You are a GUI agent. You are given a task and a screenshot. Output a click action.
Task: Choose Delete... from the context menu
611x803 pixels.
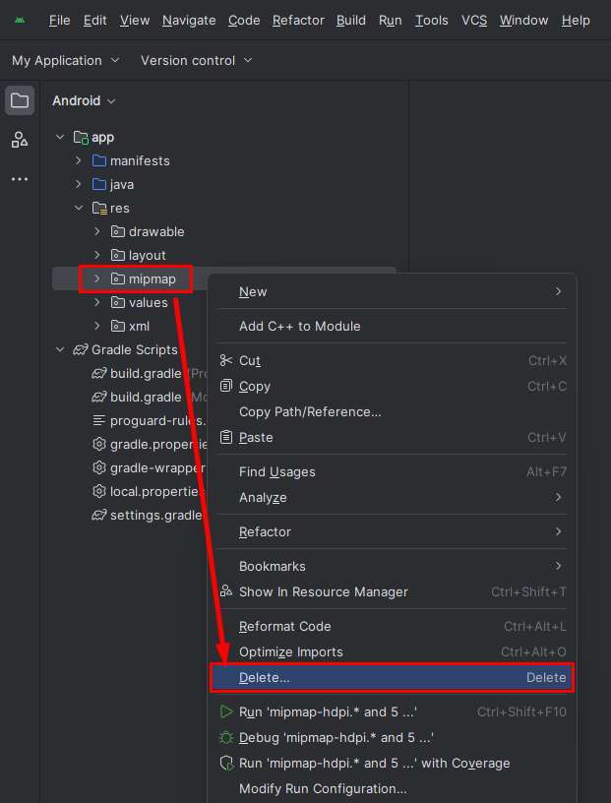click(x=393, y=677)
